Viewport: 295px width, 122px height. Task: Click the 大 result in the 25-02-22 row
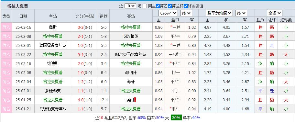(286, 55)
